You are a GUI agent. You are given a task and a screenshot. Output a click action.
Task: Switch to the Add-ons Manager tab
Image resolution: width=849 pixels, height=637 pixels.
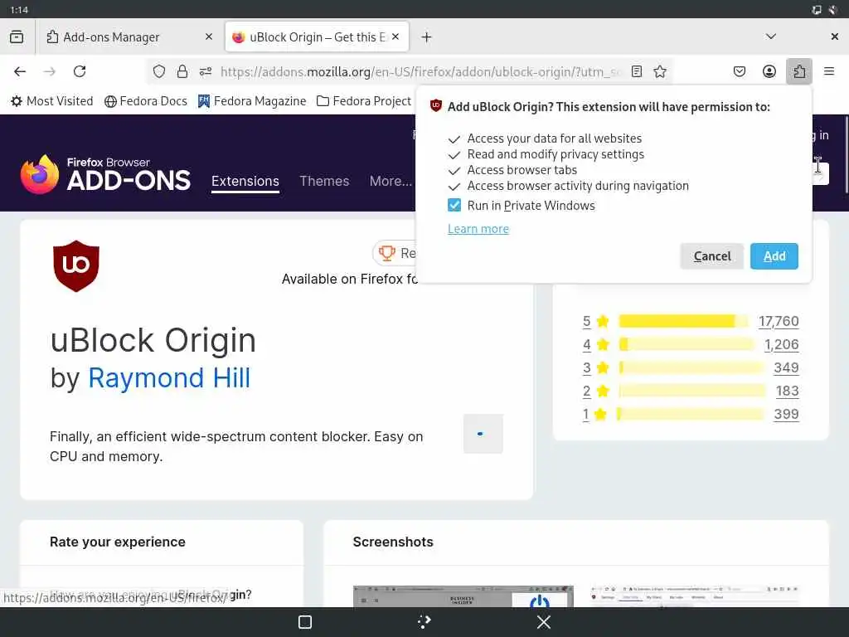point(129,36)
